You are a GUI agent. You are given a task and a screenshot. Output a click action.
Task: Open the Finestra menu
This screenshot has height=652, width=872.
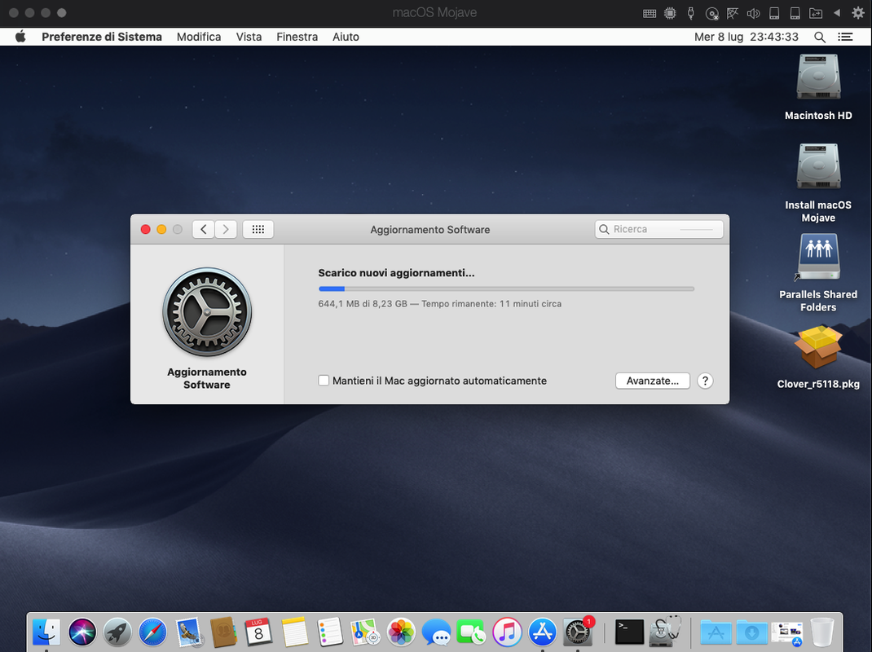[x=297, y=37]
